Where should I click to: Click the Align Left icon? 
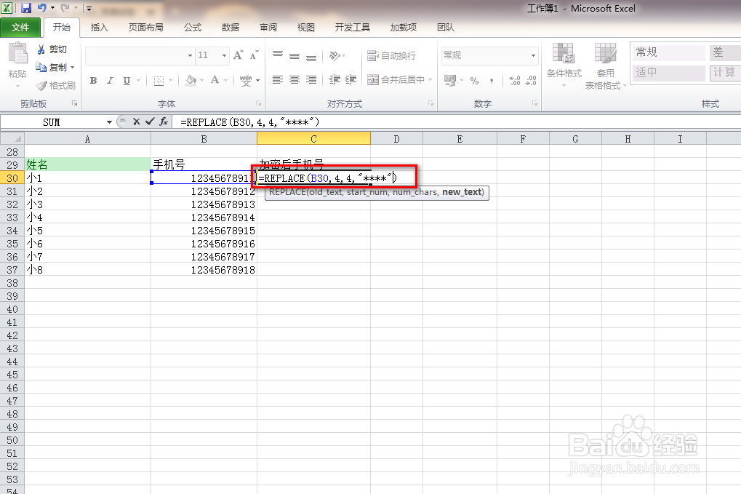tap(278, 79)
